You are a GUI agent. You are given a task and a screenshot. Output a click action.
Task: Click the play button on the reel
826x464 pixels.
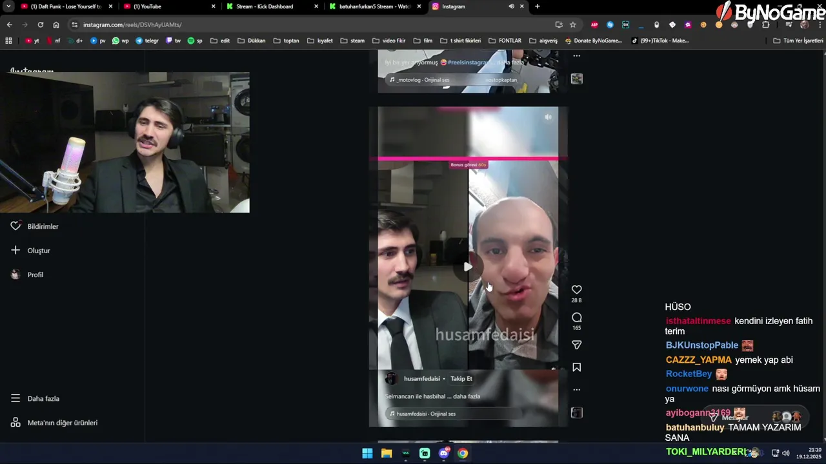(x=468, y=267)
